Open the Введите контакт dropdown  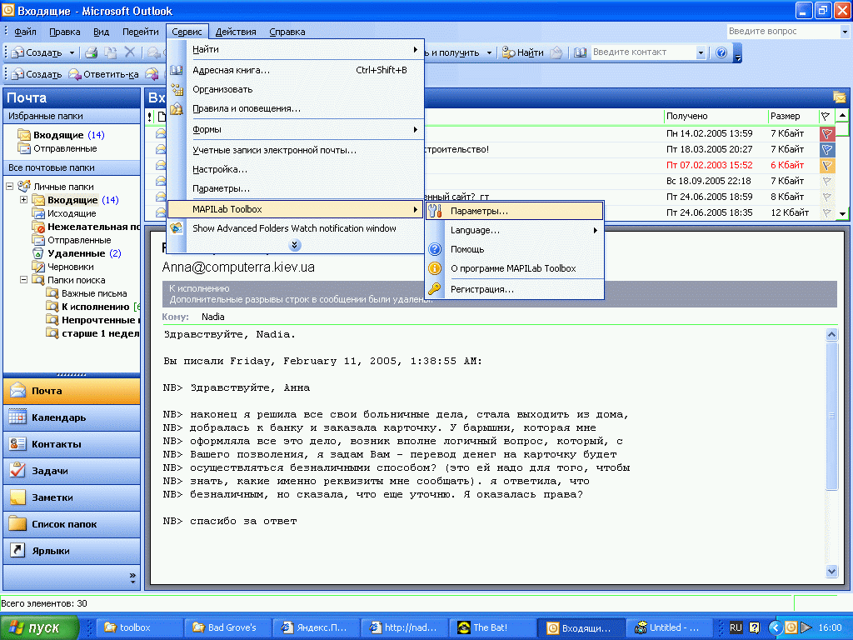[x=701, y=52]
